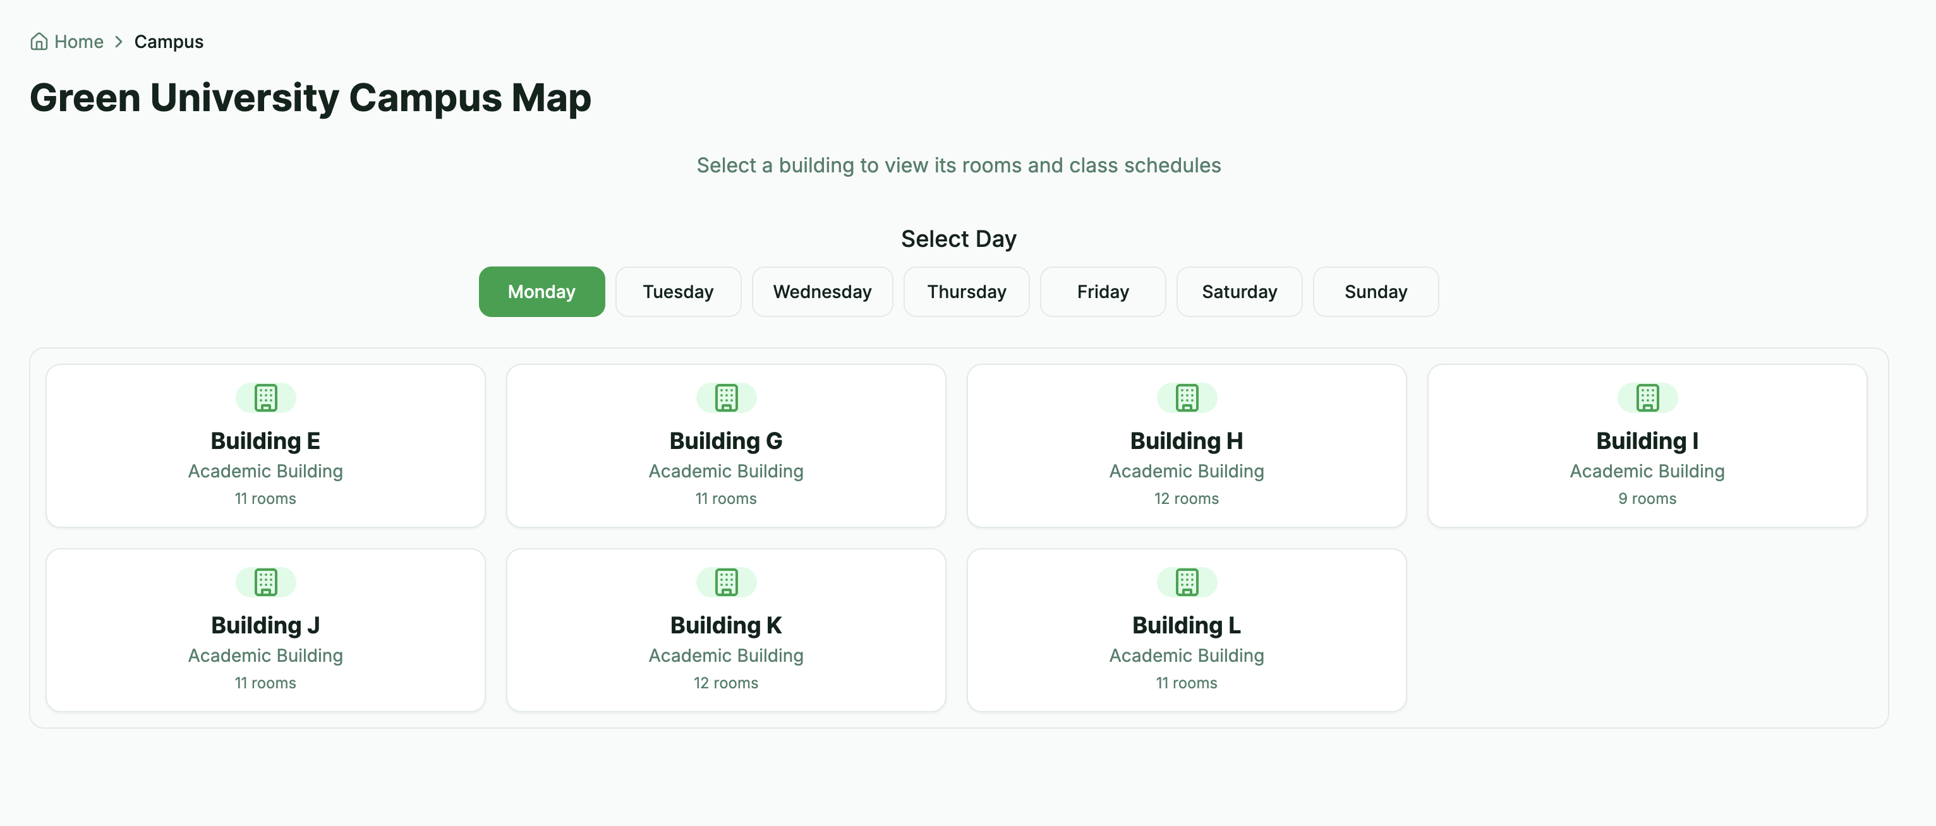This screenshot has width=1936, height=826.
Task: Select the Building I card with 9 rooms
Action: [x=1647, y=445]
